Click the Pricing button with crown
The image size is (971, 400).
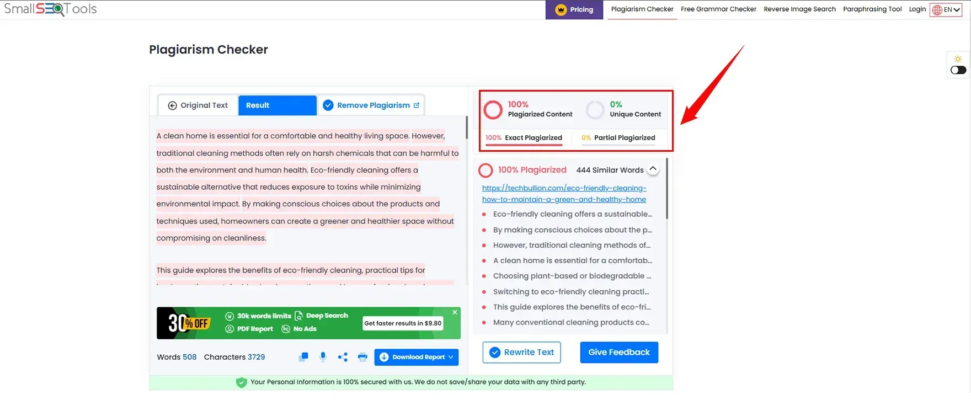tap(574, 9)
